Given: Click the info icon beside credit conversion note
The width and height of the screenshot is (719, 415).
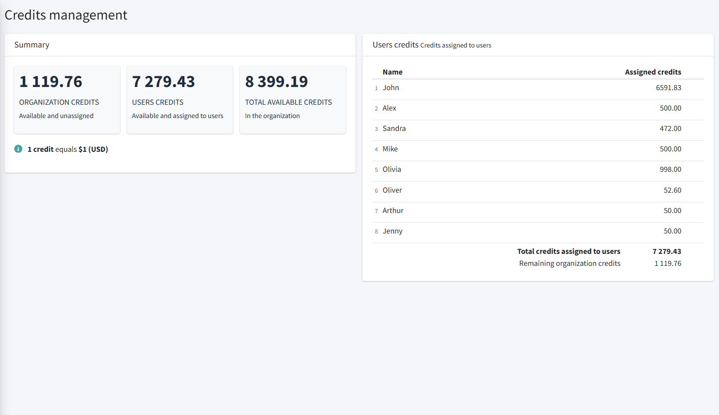Looking at the screenshot, I should pyautogui.click(x=18, y=149).
